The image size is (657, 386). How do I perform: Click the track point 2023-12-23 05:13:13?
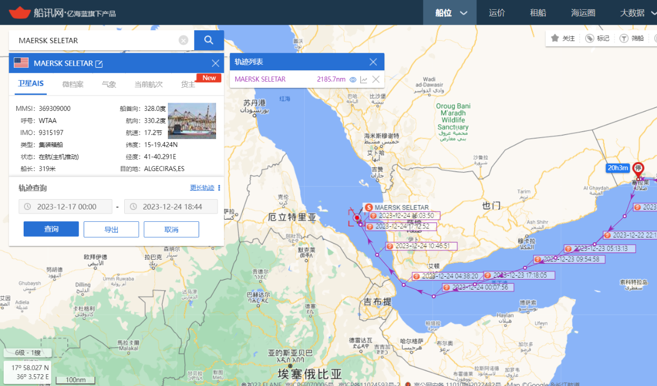[x=600, y=248]
